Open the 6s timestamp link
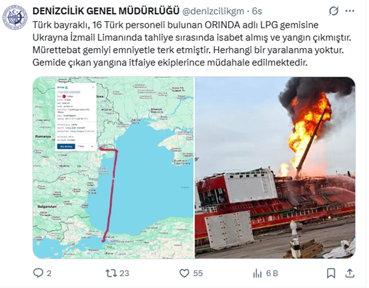This screenshot has height=288, width=369. point(257,11)
